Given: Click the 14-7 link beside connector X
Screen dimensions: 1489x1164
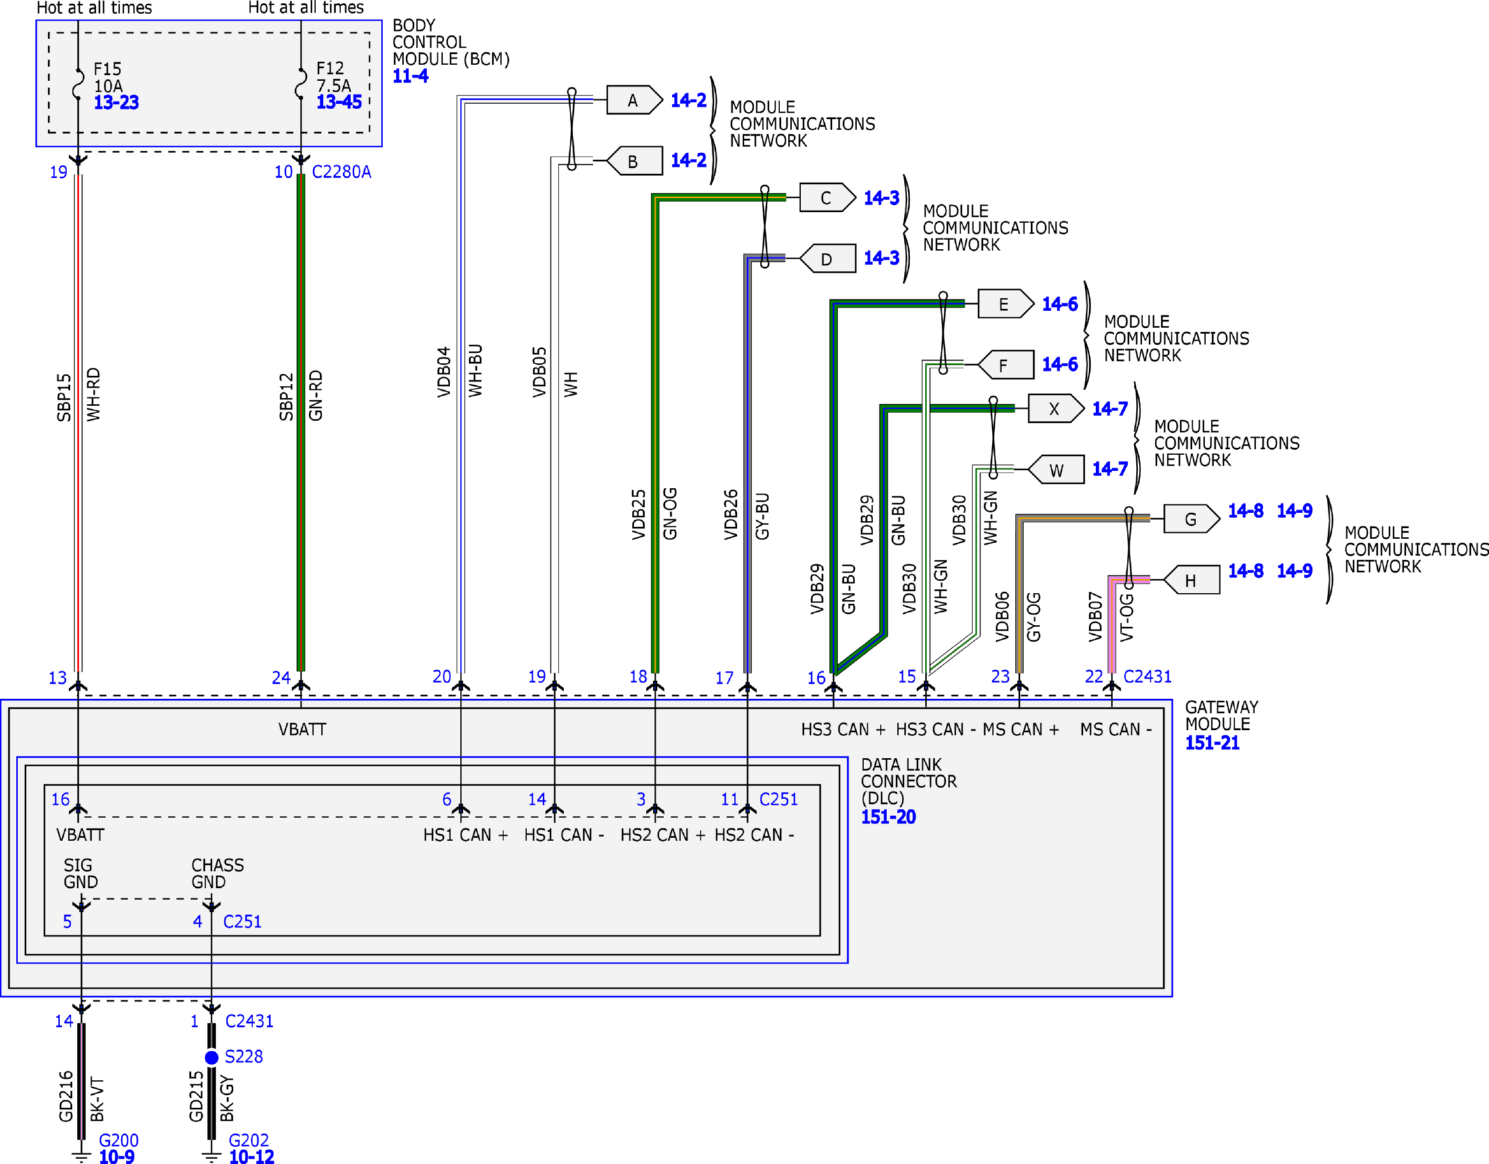Looking at the screenshot, I should pos(1109,409).
